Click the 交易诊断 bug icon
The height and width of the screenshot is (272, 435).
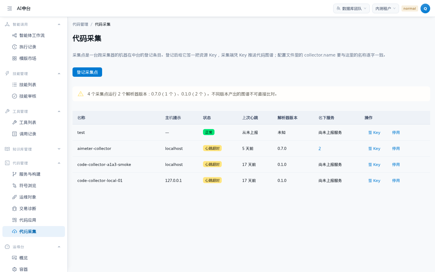pyautogui.click(x=14, y=209)
